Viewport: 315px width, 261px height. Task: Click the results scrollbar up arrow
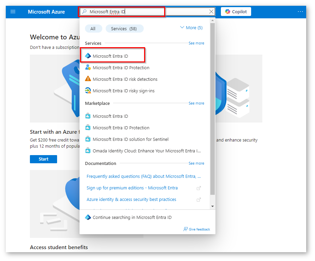pyautogui.click(x=212, y=20)
